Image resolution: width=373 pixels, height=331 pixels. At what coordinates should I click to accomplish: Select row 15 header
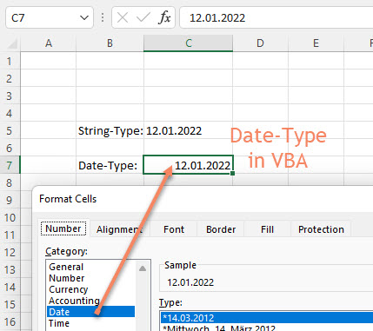[x=10, y=304]
